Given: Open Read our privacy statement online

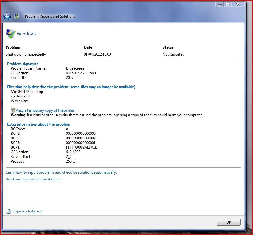Looking at the screenshot, I should pos(34,179).
